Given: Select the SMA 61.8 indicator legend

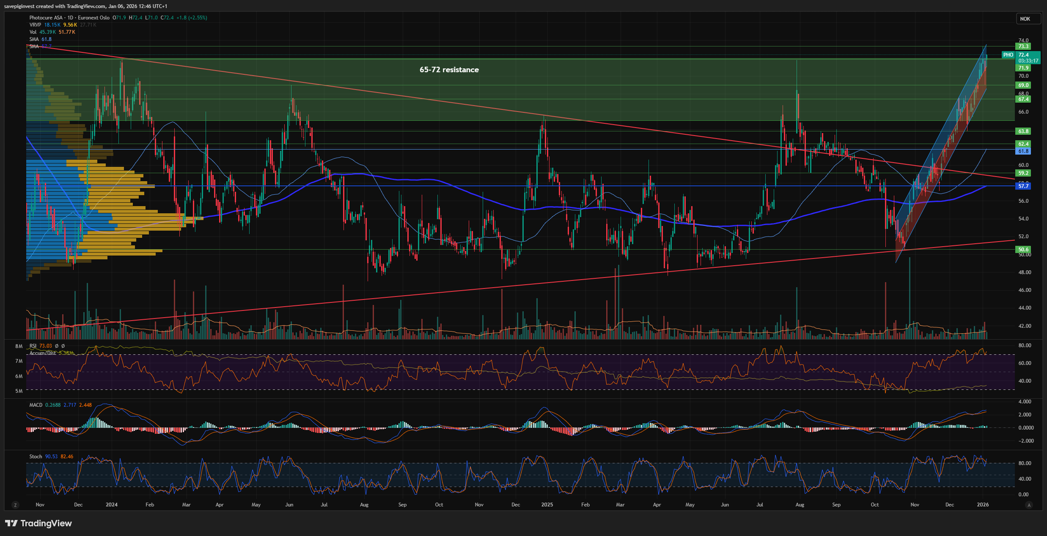Looking at the screenshot, I should click(34, 39).
